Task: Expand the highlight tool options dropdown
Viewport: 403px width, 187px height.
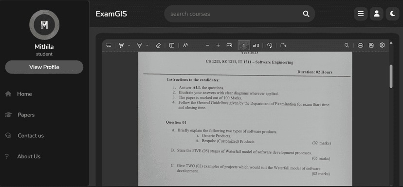Action: pyautogui.click(x=129, y=45)
